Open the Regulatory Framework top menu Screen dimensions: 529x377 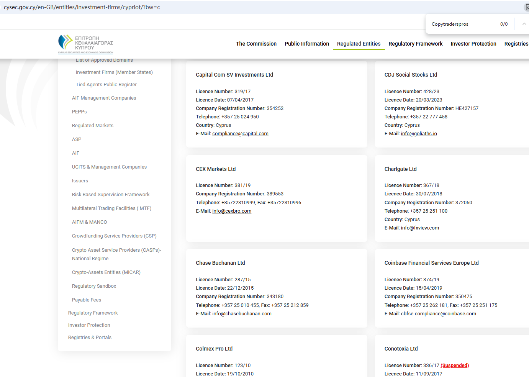click(x=415, y=44)
